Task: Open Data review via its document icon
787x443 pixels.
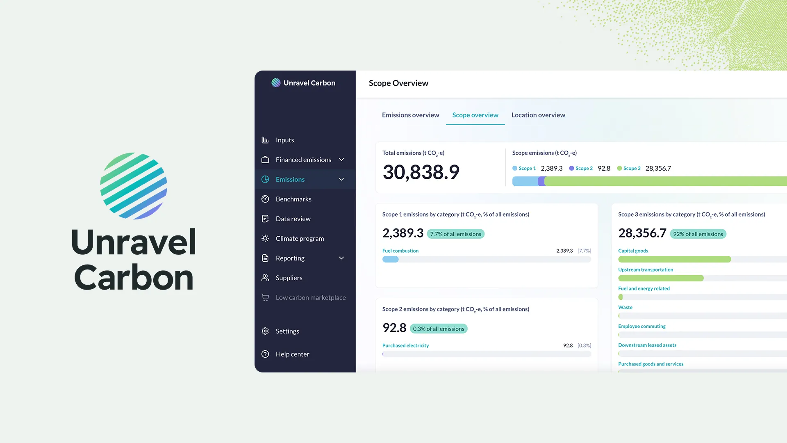Action: [266, 219]
